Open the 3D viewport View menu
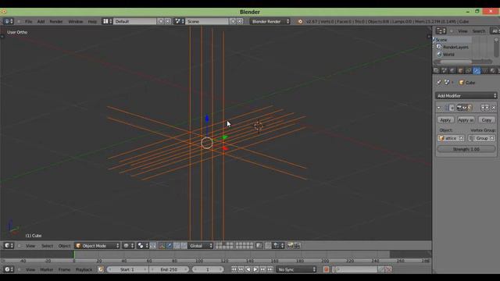The image size is (500, 281). [x=30, y=246]
